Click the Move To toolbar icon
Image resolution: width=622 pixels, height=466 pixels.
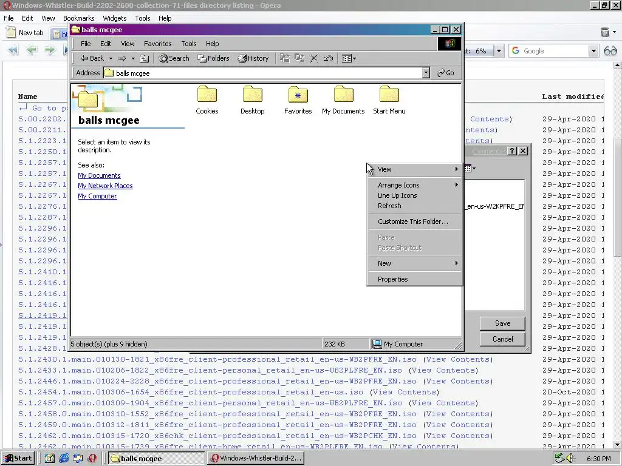[285, 58]
